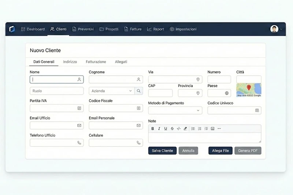Select the Dati Generali tab
The width and height of the screenshot is (293, 195).
44,62
